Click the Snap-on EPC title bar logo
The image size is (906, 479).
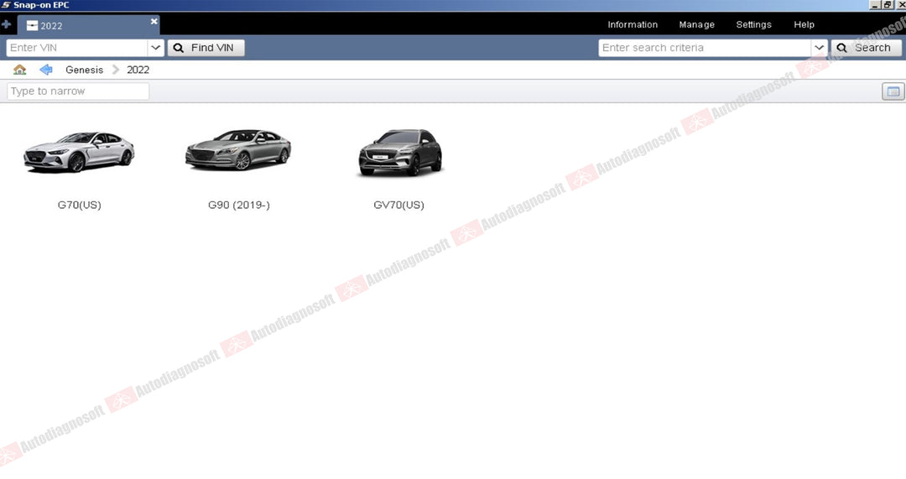click(6, 5)
